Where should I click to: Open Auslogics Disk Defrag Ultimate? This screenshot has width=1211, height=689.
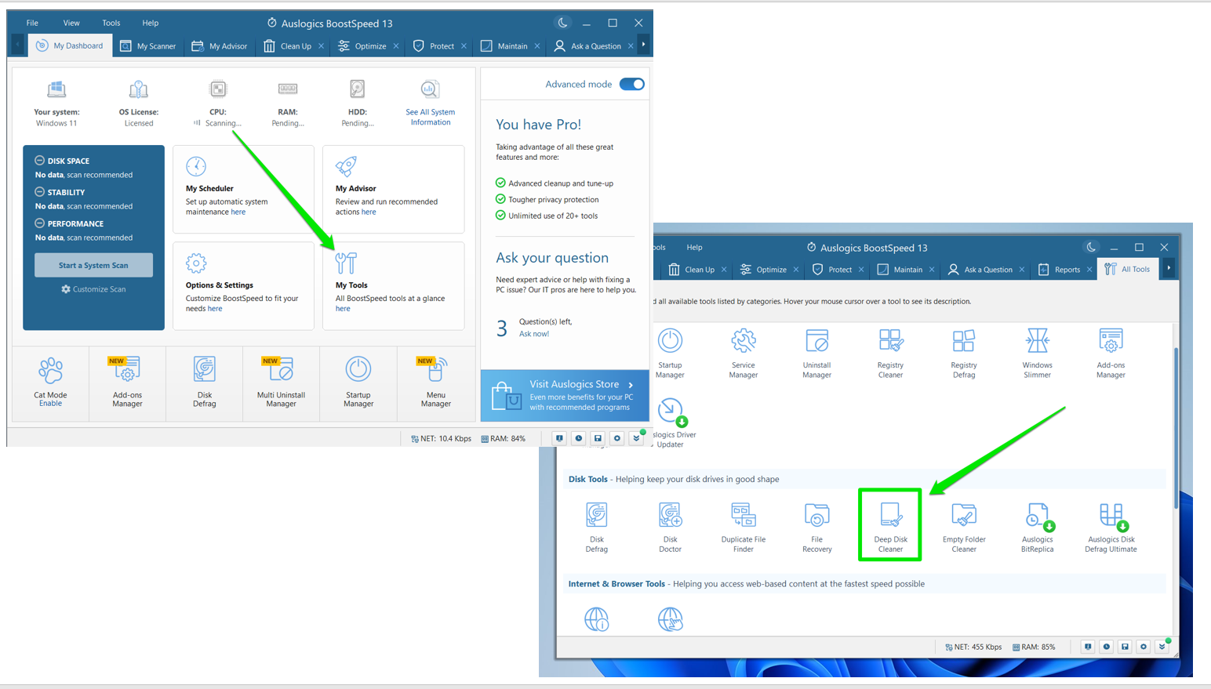pyautogui.click(x=1111, y=527)
